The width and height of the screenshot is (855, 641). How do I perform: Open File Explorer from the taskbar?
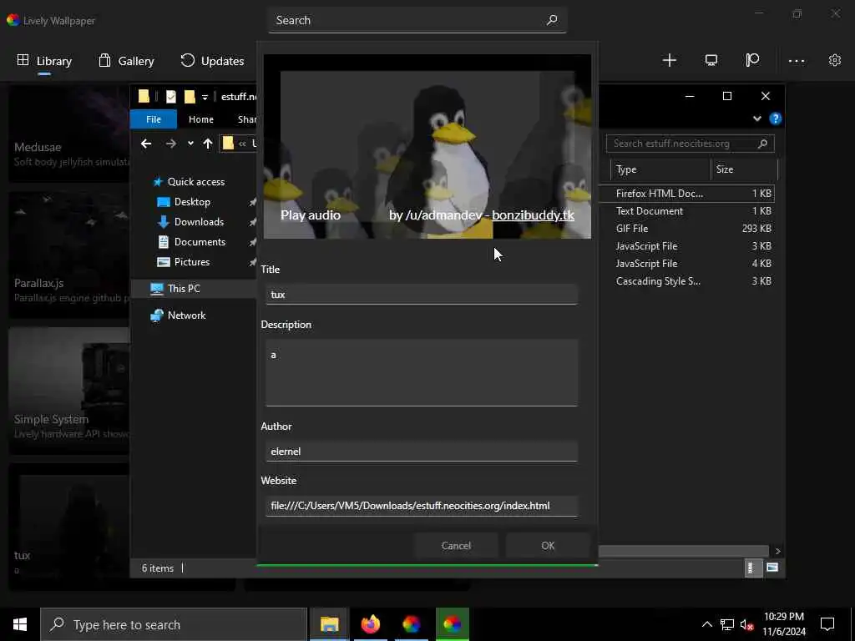(329, 624)
